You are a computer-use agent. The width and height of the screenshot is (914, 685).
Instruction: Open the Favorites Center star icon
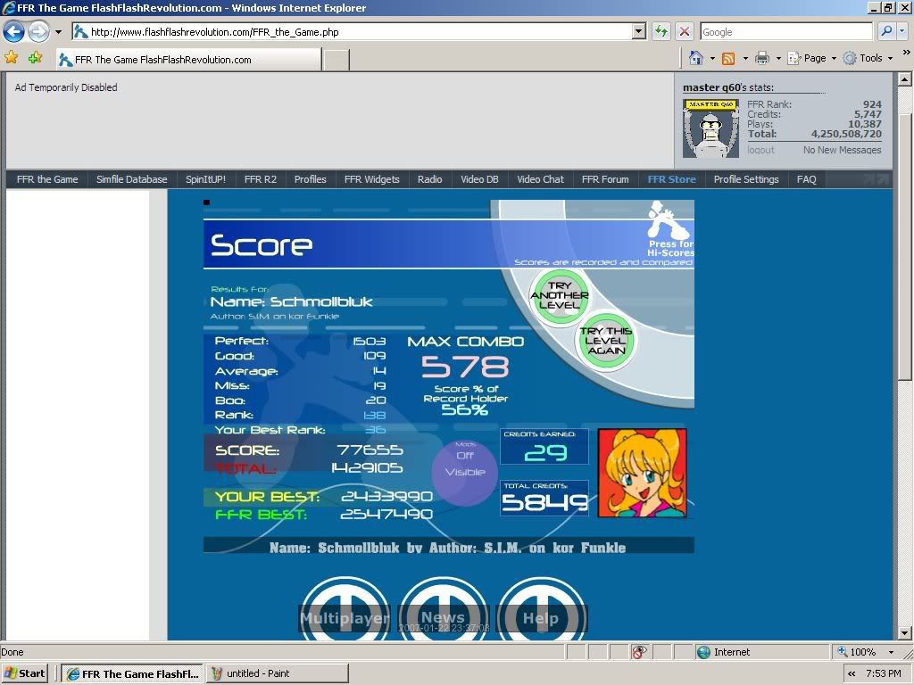click(12, 58)
